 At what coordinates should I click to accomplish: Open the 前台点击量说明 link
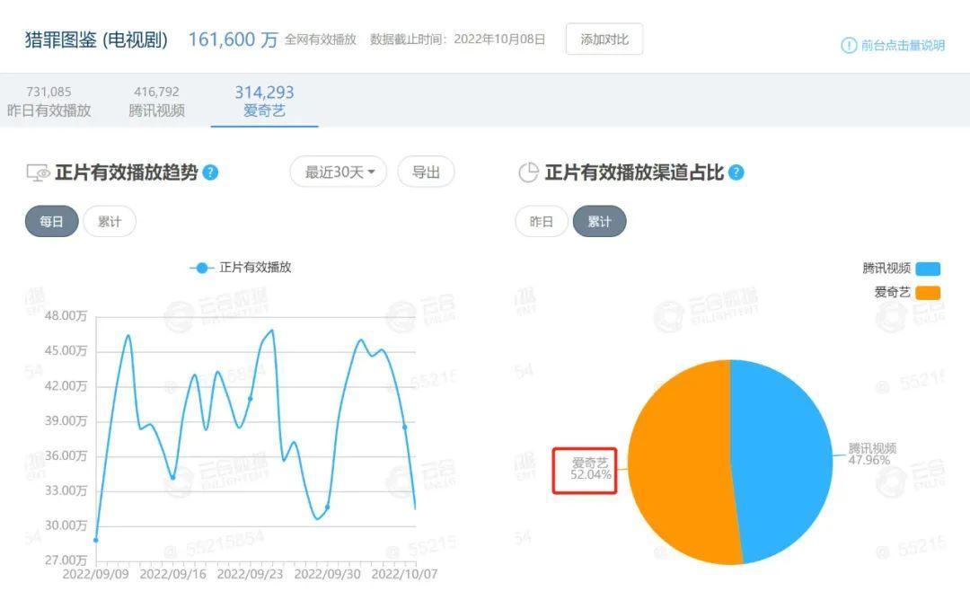(x=903, y=45)
